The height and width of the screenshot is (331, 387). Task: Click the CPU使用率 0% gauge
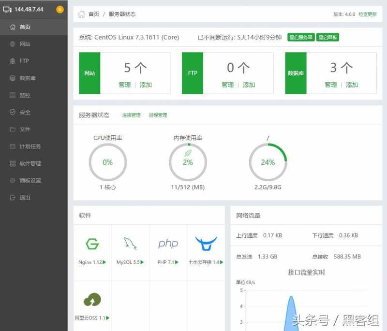tap(108, 162)
